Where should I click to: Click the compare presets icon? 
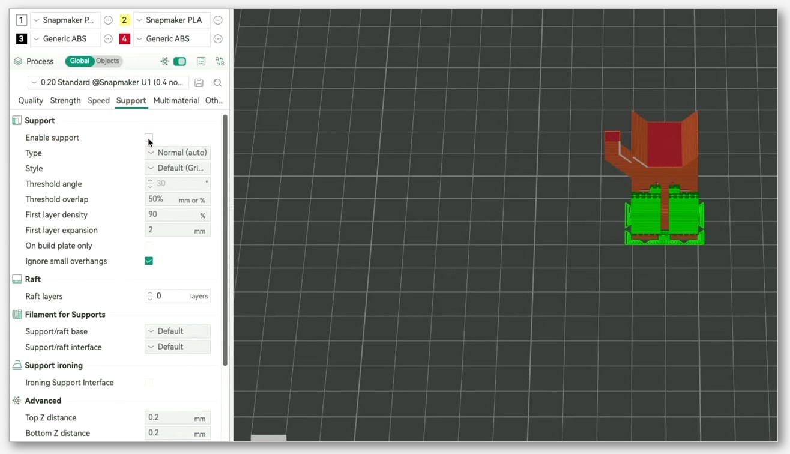tap(220, 61)
